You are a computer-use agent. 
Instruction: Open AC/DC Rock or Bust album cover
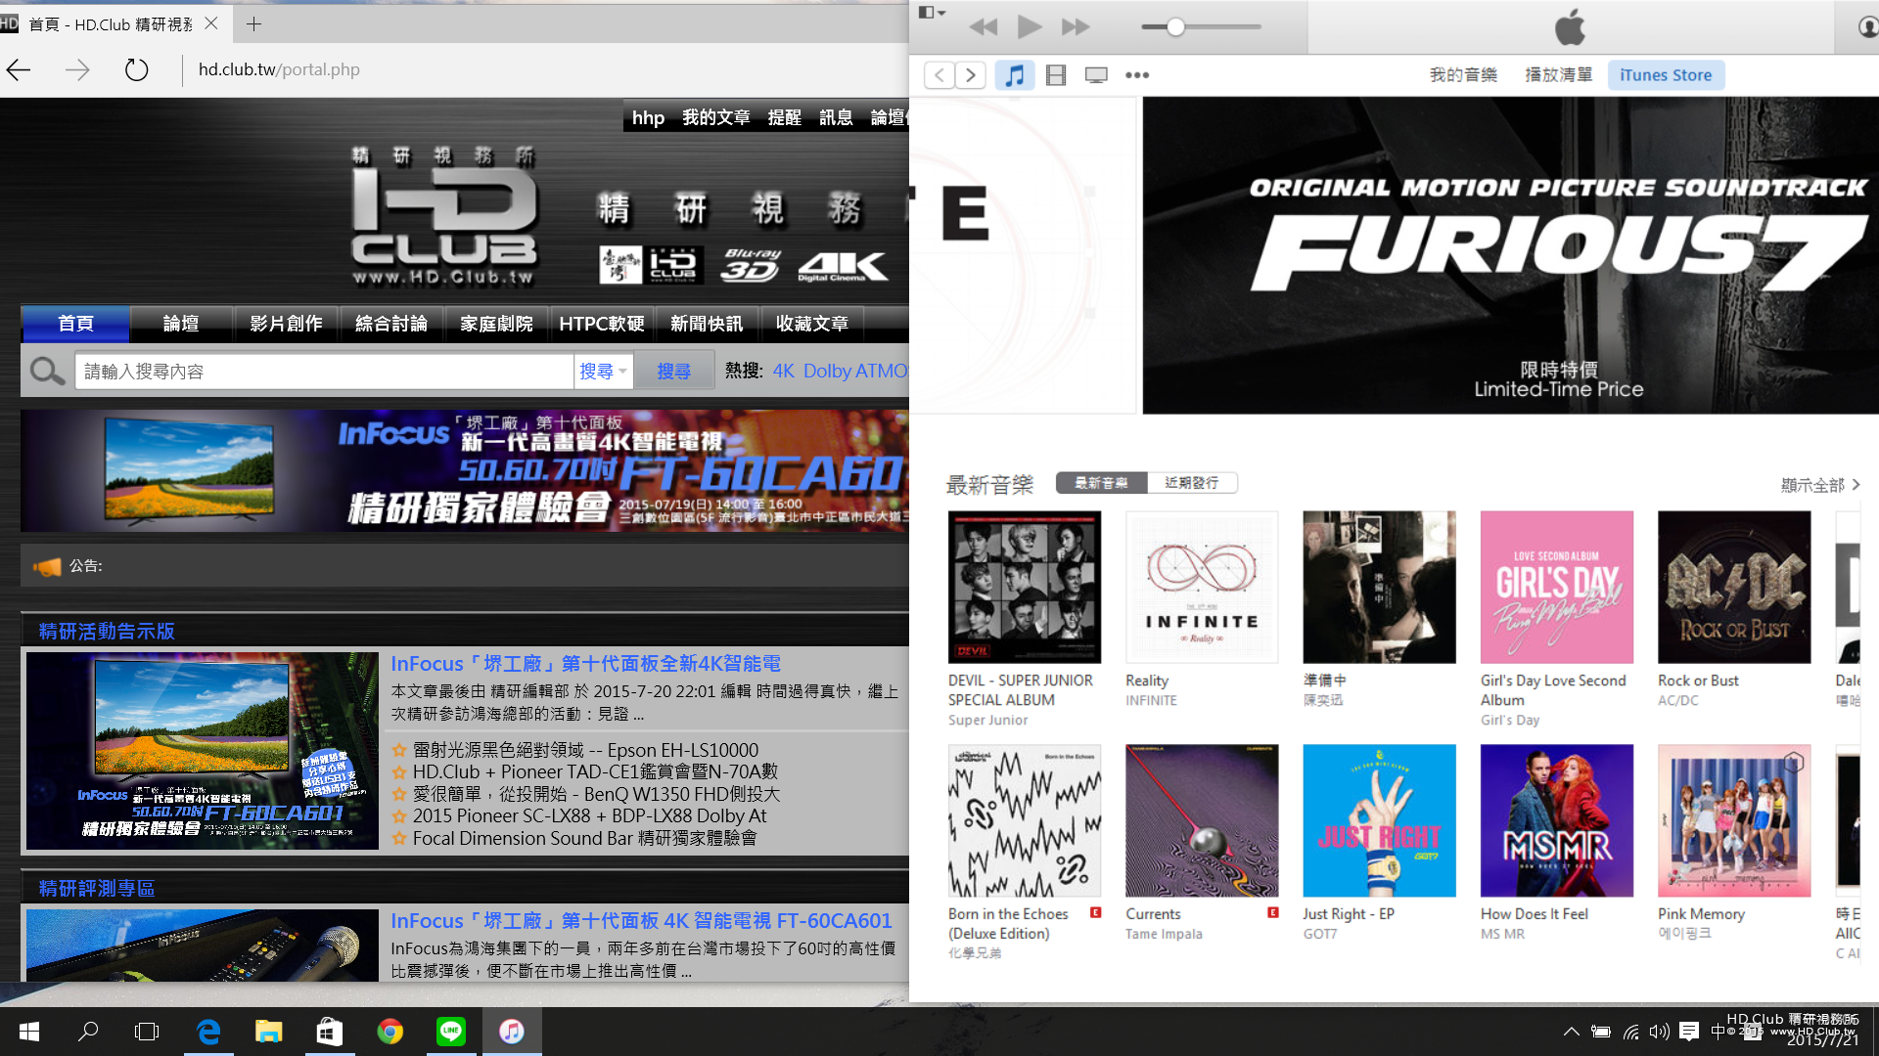point(1734,587)
